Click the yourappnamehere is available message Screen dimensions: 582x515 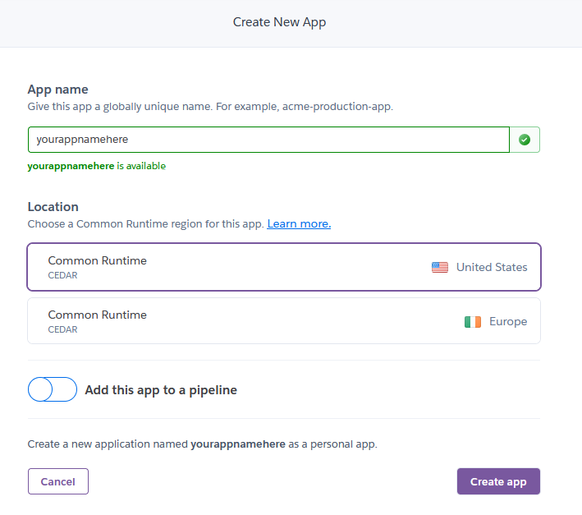[97, 166]
